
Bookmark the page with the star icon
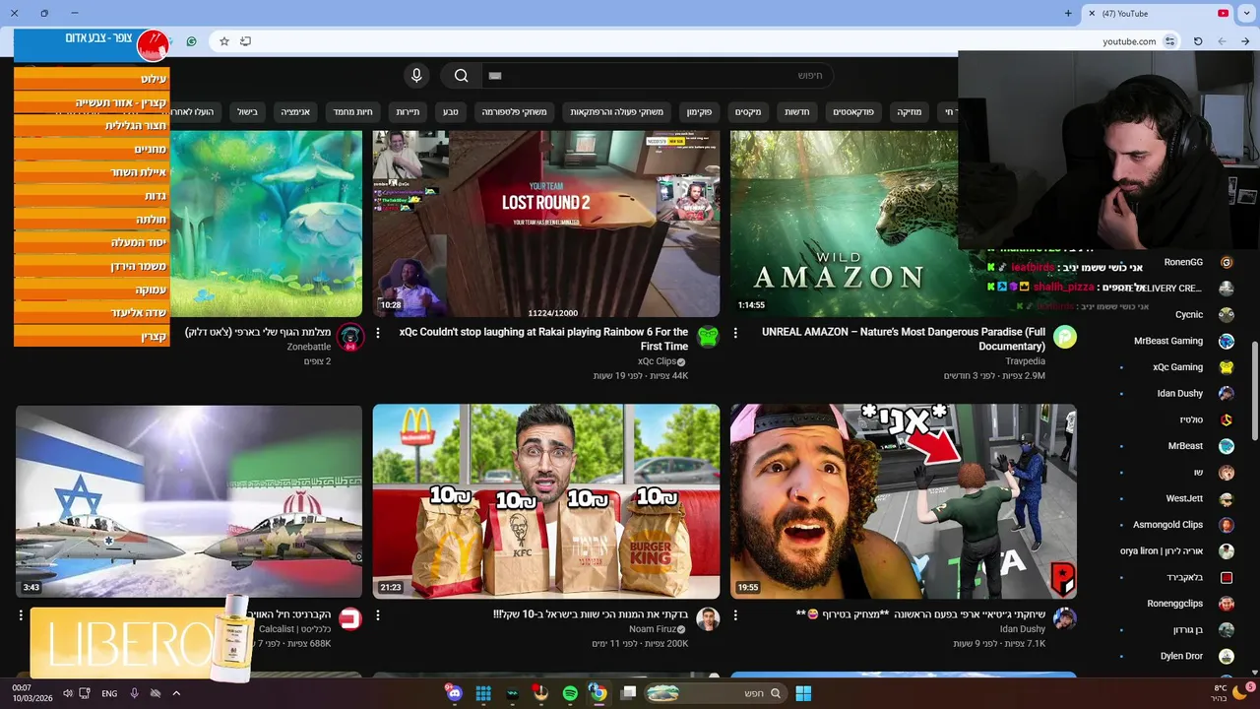(x=224, y=41)
